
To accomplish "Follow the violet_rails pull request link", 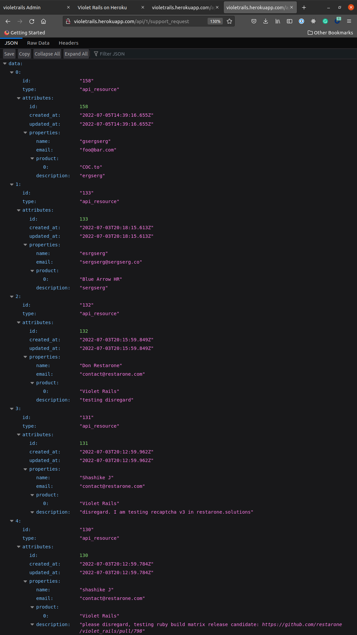I will [x=301, y=624].
